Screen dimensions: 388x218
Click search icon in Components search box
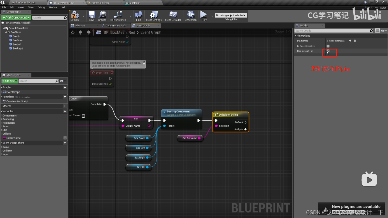click(65, 18)
